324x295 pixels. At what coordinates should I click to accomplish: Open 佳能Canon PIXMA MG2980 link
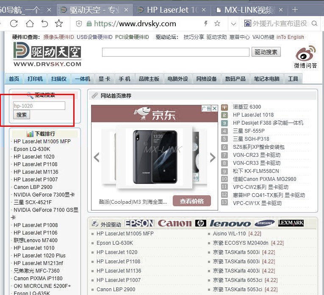click(x=264, y=179)
